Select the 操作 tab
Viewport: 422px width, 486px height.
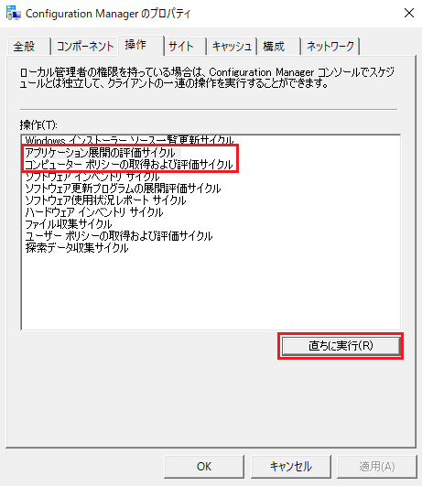pyautogui.click(x=141, y=45)
